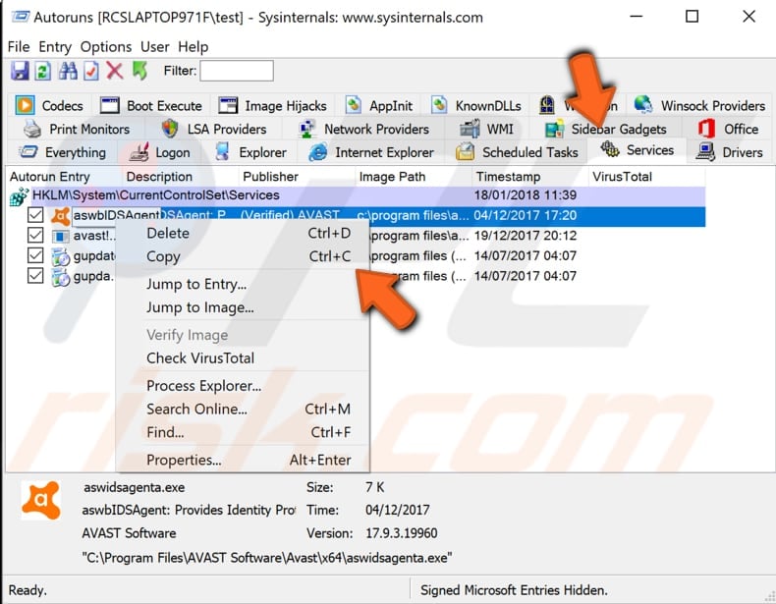Open the Winsock Providers tab
This screenshot has width=776, height=604.
click(699, 105)
